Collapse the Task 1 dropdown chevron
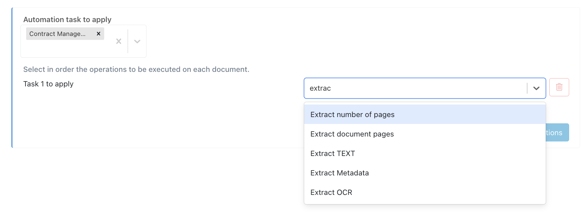 point(536,88)
